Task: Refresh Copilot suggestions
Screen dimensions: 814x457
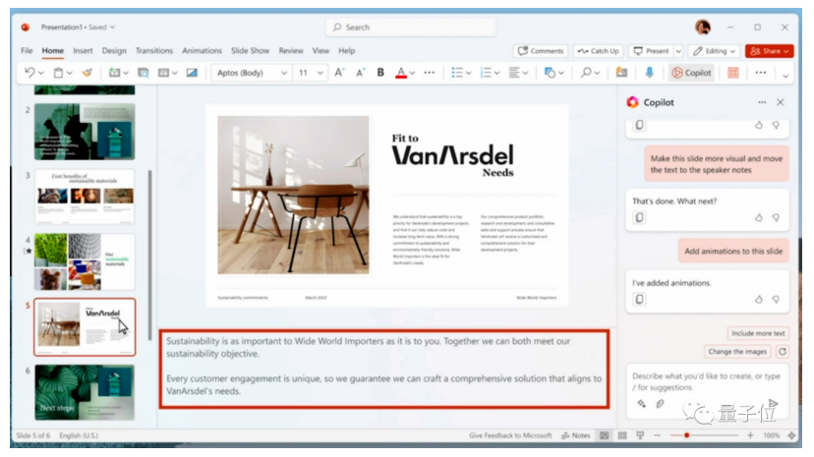Action: point(783,352)
